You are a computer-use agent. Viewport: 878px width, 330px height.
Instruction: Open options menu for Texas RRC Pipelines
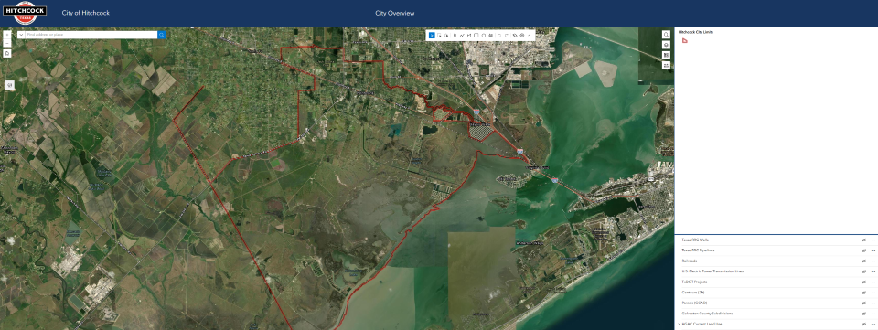(873, 250)
